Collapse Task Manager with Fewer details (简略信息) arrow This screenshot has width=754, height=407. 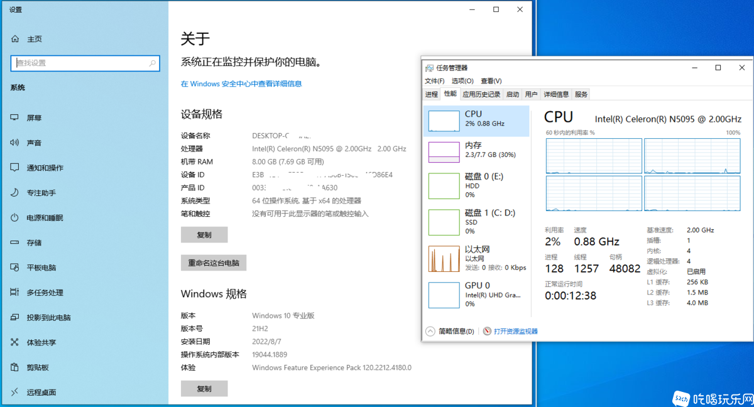click(430, 331)
